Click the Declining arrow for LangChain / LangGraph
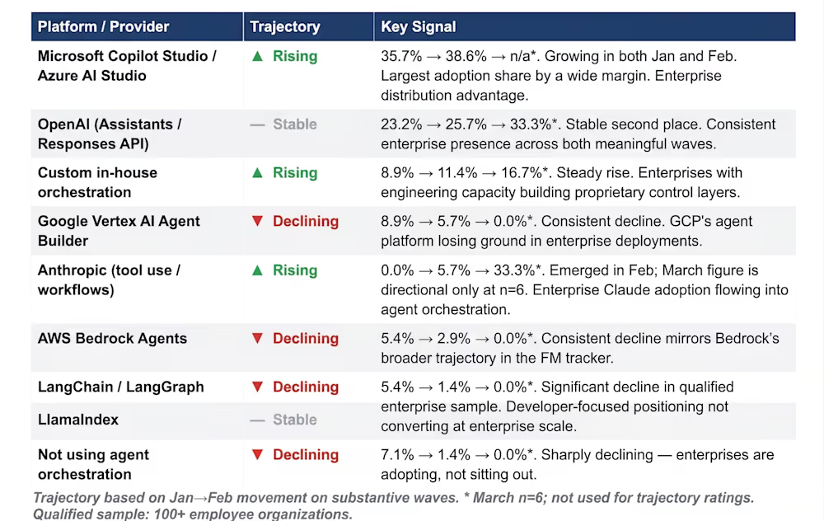The height and width of the screenshot is (521, 824). [x=257, y=387]
